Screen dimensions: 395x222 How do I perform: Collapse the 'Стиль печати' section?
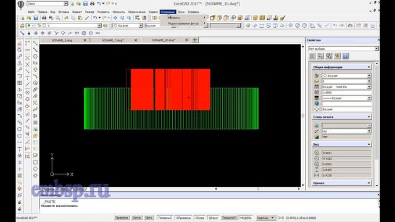point(369,117)
